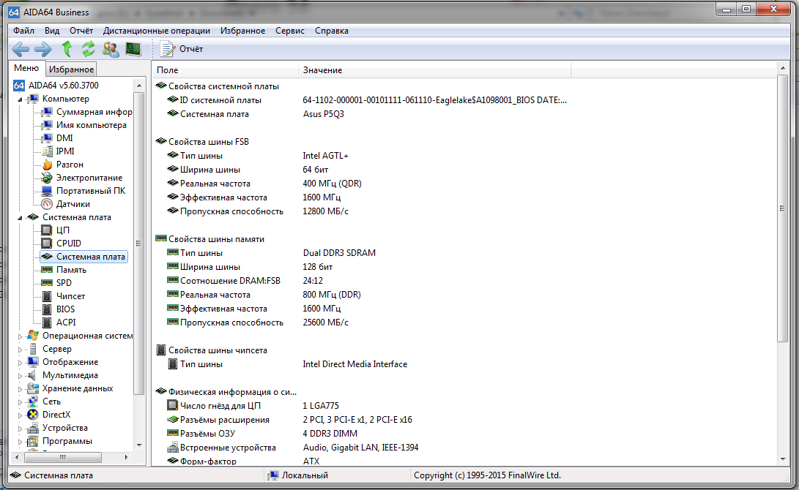Click the main panel vertical scrollbar
This screenshot has width=799, height=490.
coord(783,208)
